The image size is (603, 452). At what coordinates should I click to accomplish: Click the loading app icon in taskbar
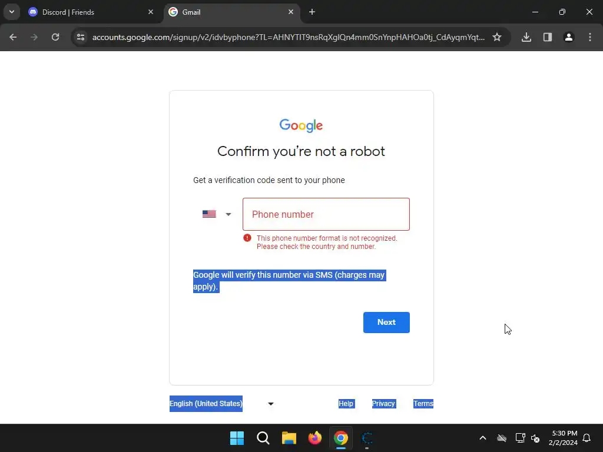[367, 438]
